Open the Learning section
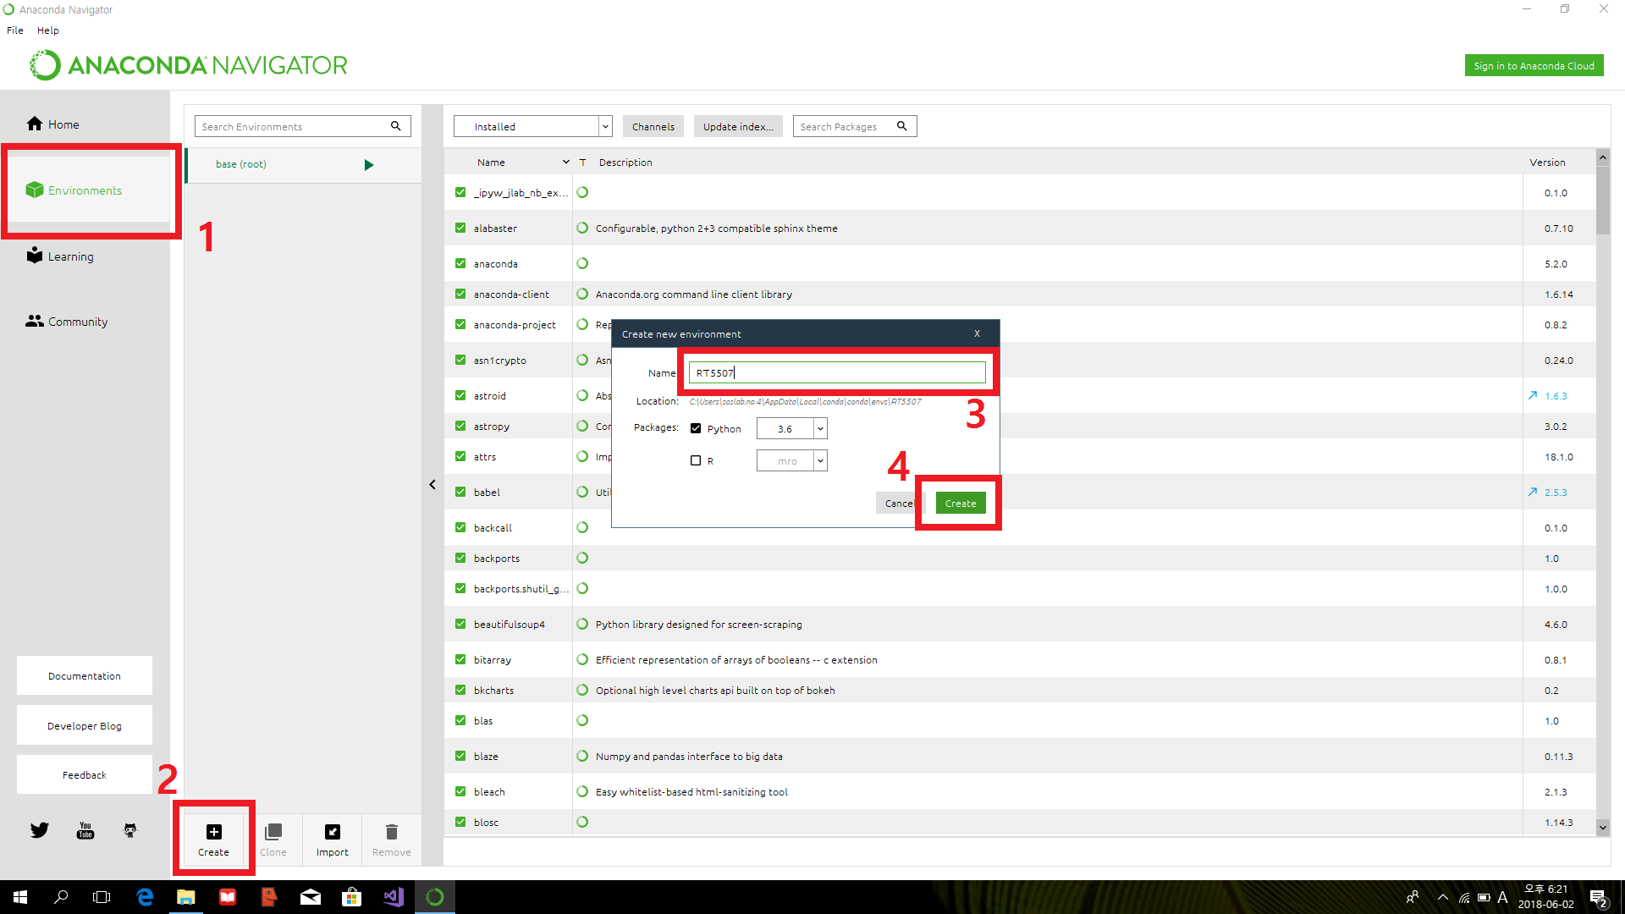 click(x=60, y=256)
